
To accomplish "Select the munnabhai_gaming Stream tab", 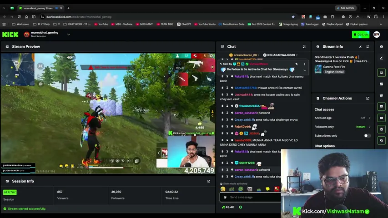I will pos(38,8).
